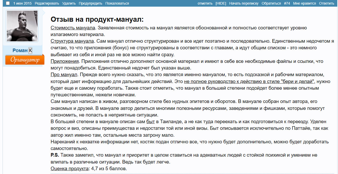Report the post via Пожаловаться
The image size is (338, 174).
click(x=117, y=3)
